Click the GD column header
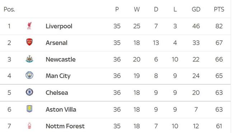 [196, 9]
